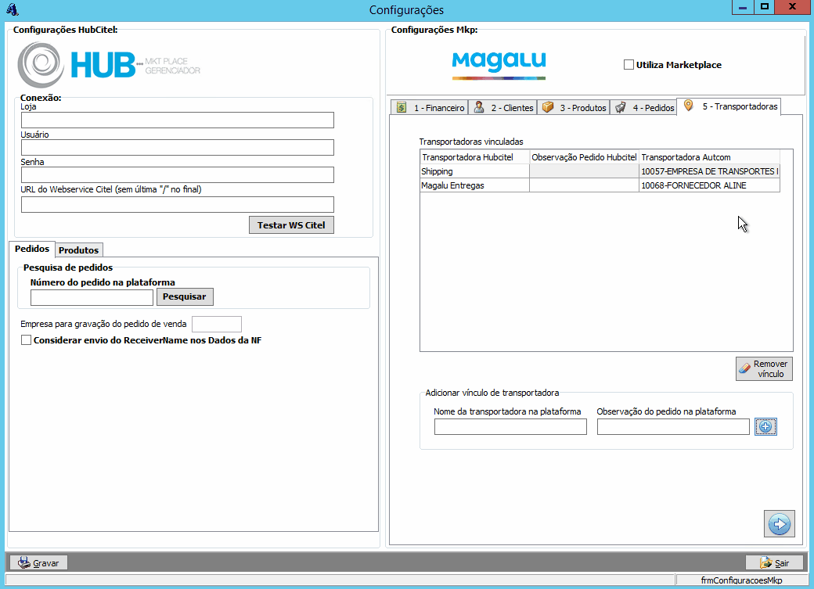Click the Pesquisar button
The height and width of the screenshot is (589, 814).
pos(185,296)
